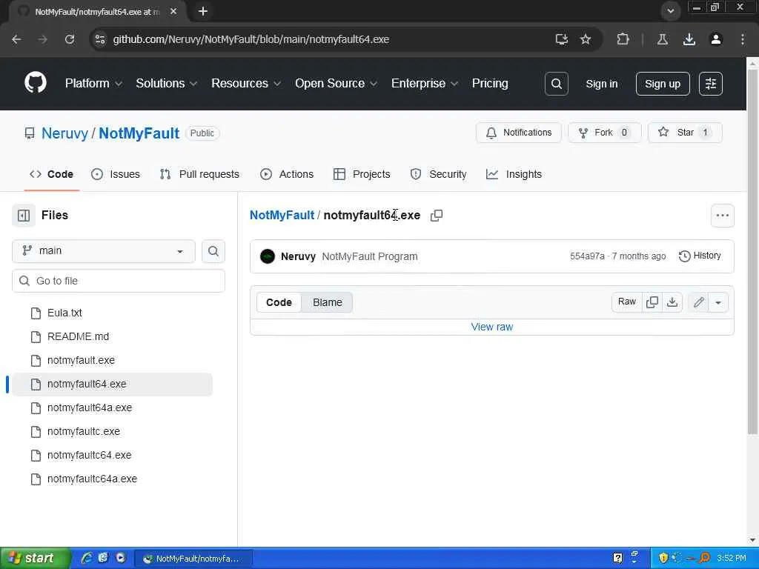Open edit options dropdown arrow beside pencil
The width and height of the screenshot is (759, 569).
click(717, 302)
